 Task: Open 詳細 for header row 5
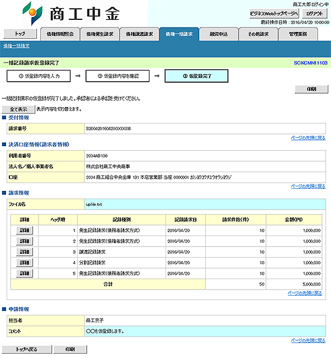point(24,273)
